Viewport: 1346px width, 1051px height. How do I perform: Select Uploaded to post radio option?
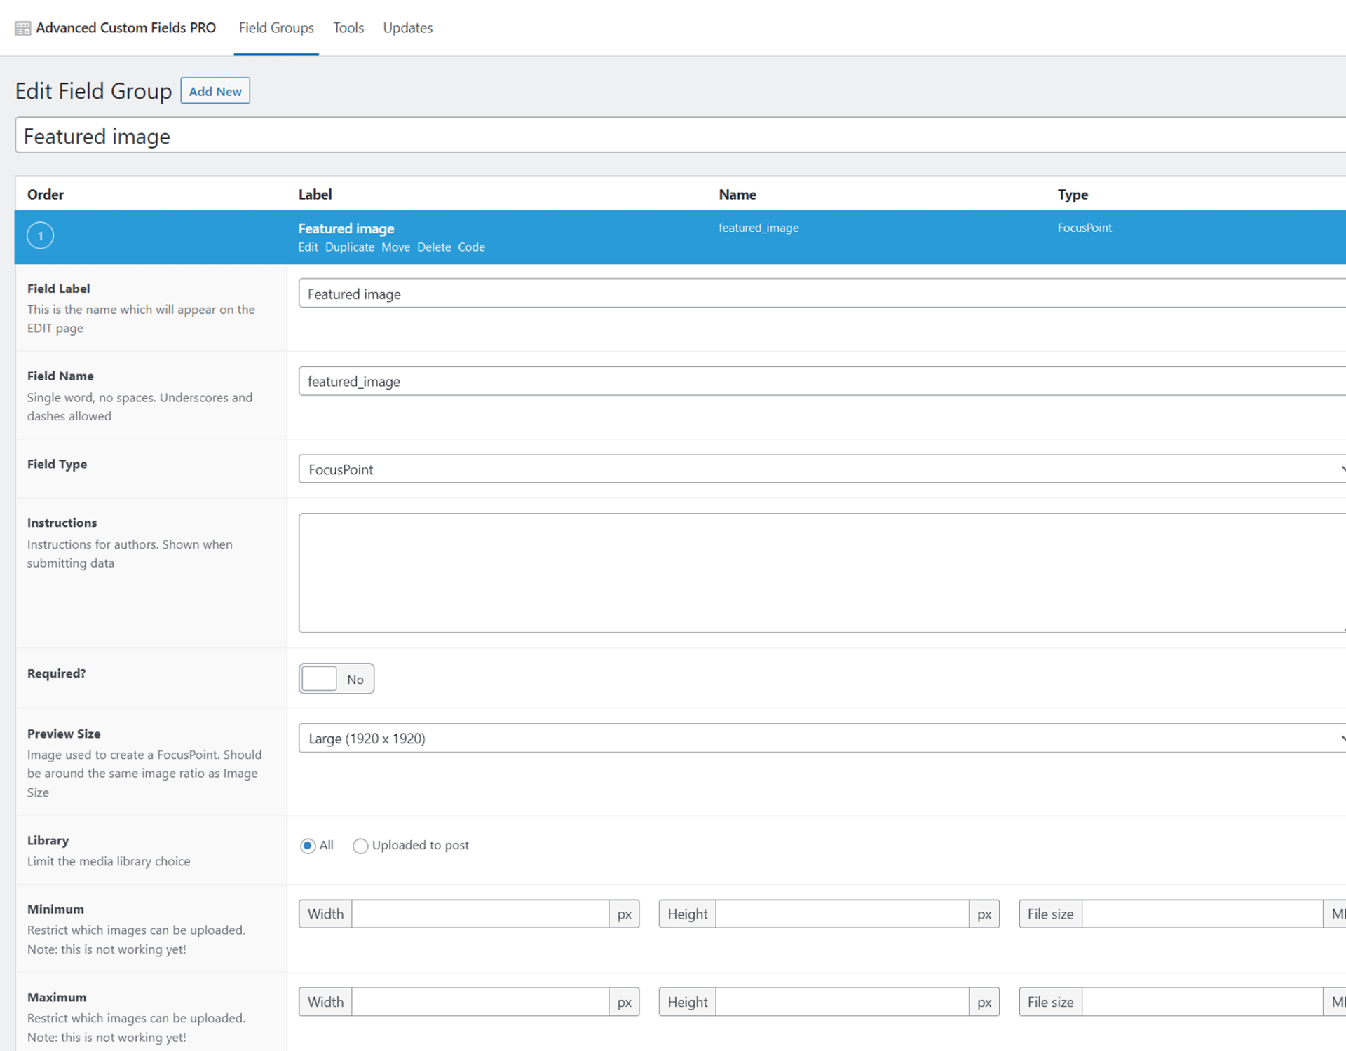(x=360, y=846)
